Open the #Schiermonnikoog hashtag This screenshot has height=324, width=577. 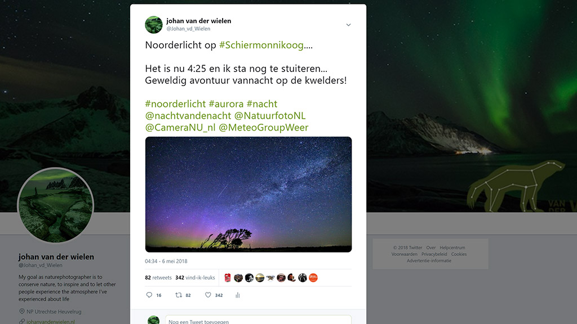pyautogui.click(x=261, y=45)
